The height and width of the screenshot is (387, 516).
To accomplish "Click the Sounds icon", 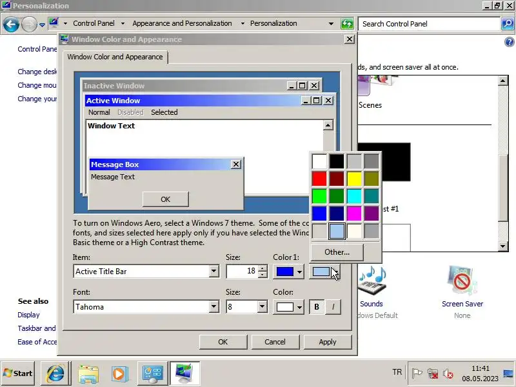I will tap(372, 281).
